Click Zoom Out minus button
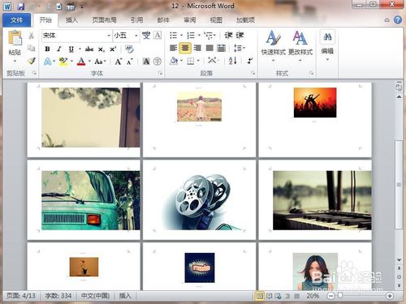This screenshot has width=406, height=304. pos(330,296)
